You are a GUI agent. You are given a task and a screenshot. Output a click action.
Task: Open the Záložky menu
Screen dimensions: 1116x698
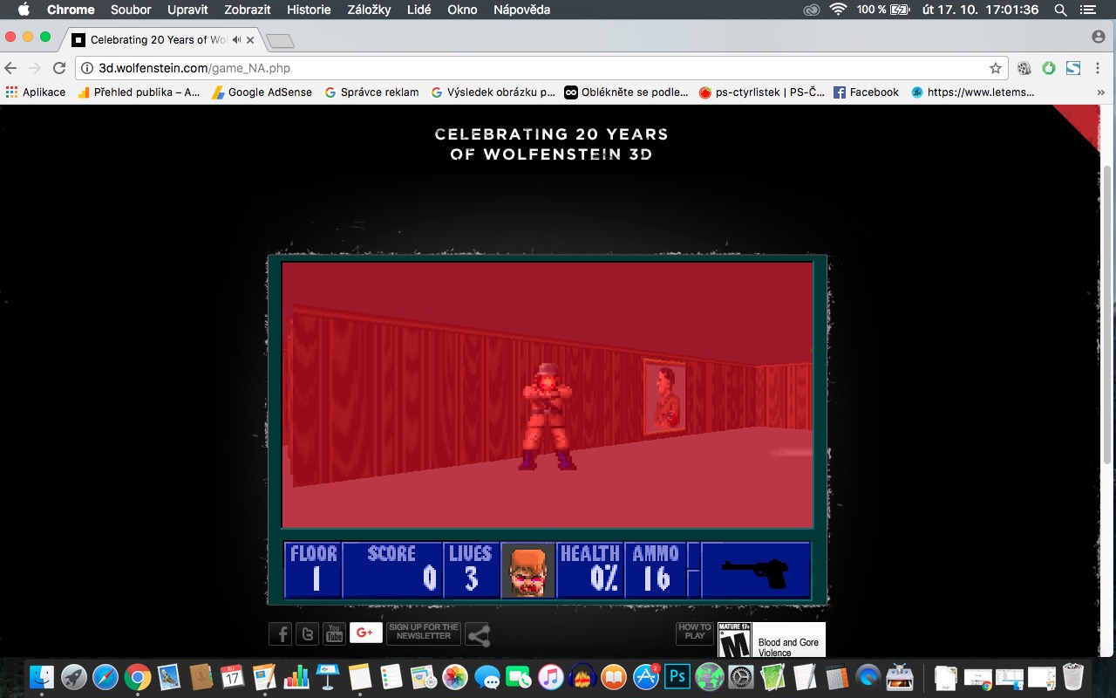coord(369,10)
